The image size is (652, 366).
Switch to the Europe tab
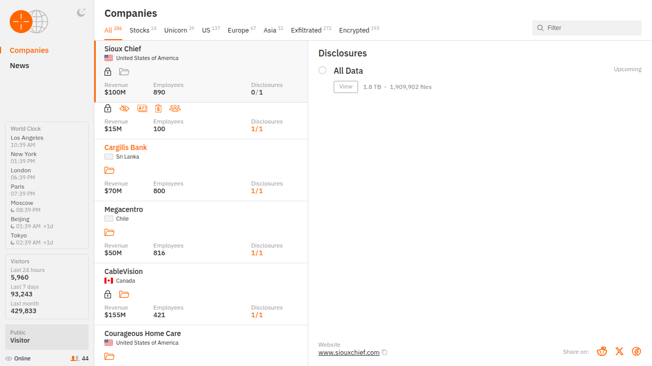242,30
